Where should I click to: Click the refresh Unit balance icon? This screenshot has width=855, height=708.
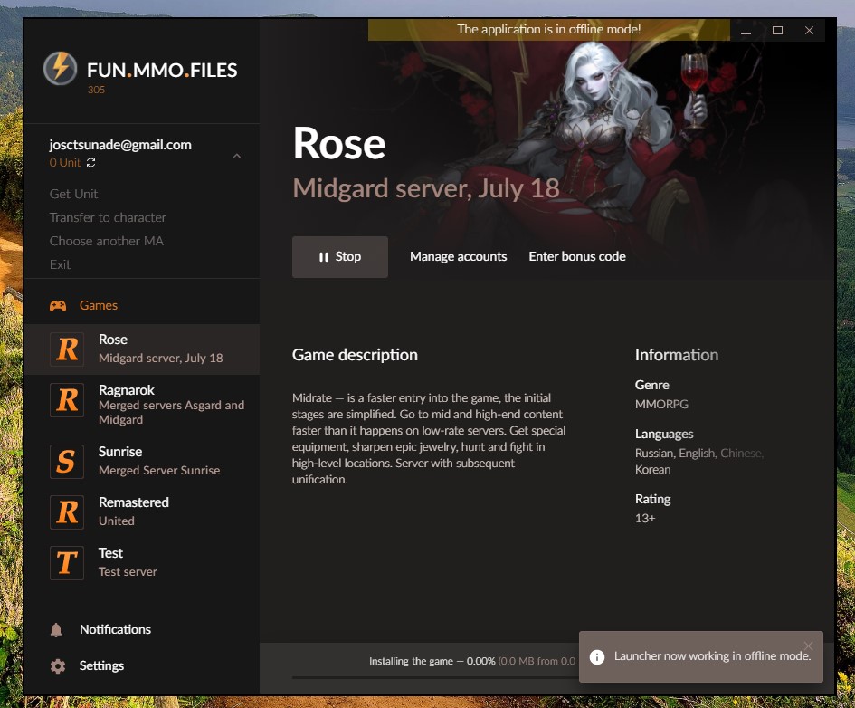[x=91, y=163]
